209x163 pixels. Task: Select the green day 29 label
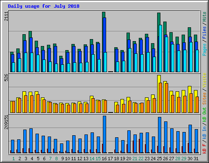(184, 159)
